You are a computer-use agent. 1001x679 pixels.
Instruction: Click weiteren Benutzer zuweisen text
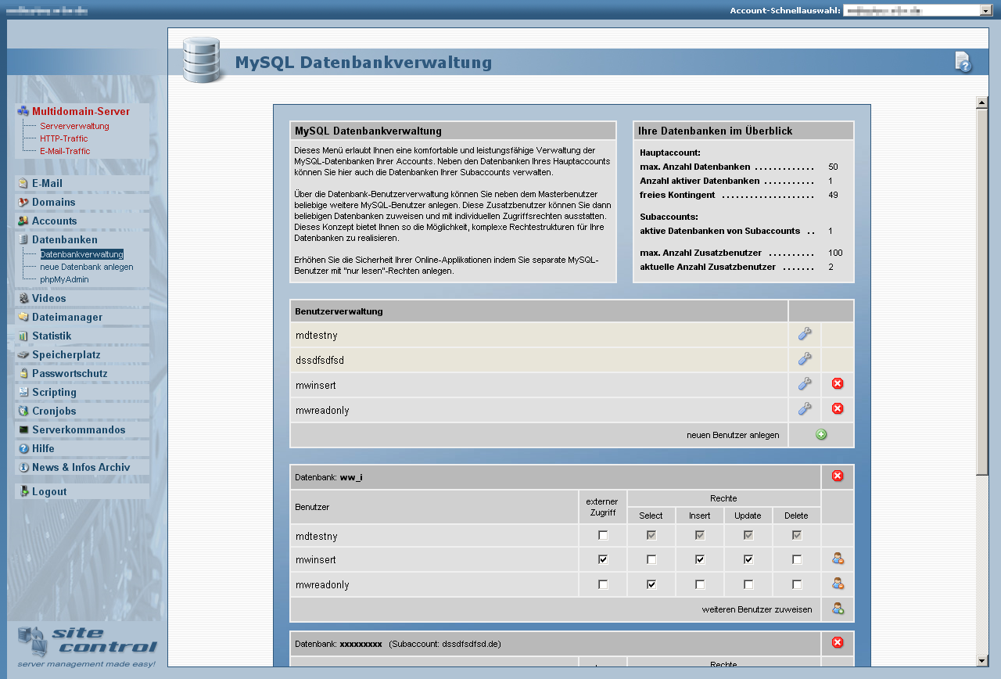click(x=757, y=609)
